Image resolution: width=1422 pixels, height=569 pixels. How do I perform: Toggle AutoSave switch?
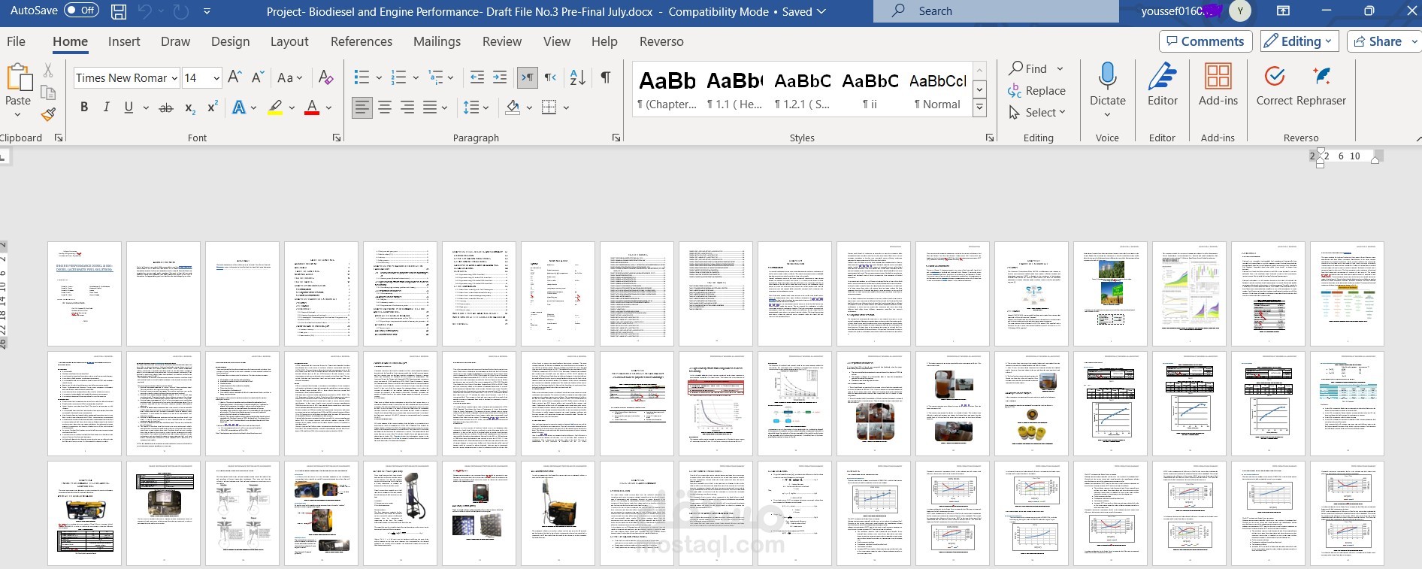click(81, 11)
